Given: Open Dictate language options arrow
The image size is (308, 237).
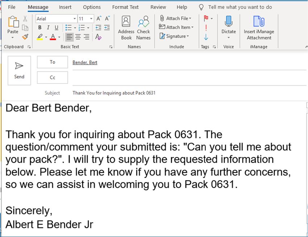Looking at the screenshot, I should tap(229, 38).
